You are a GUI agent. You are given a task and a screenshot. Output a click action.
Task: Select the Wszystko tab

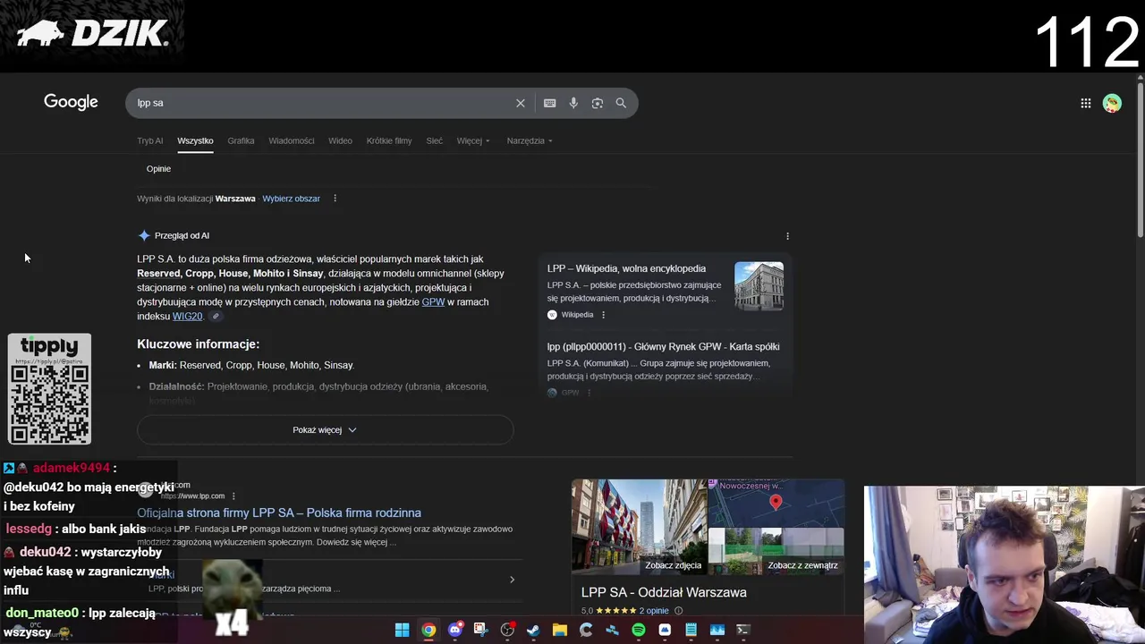tap(195, 140)
